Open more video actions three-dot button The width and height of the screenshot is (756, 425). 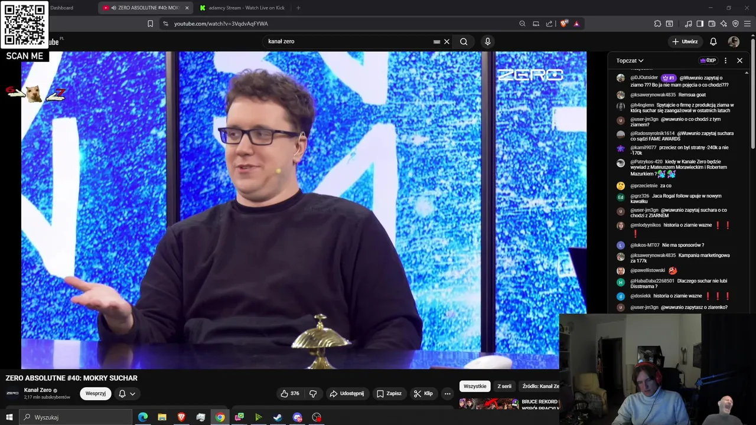point(447,394)
